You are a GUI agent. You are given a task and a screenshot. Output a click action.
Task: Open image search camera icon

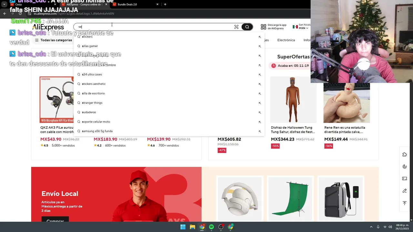[x=237, y=27]
